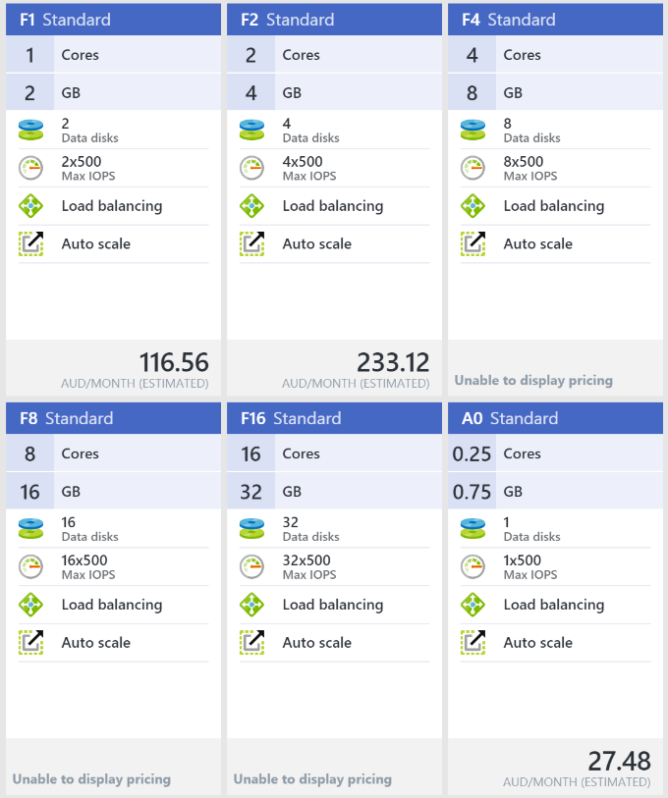Image resolution: width=668 pixels, height=798 pixels.
Task: Click the Auto scale icon in F2 Standard
Action: tap(252, 244)
